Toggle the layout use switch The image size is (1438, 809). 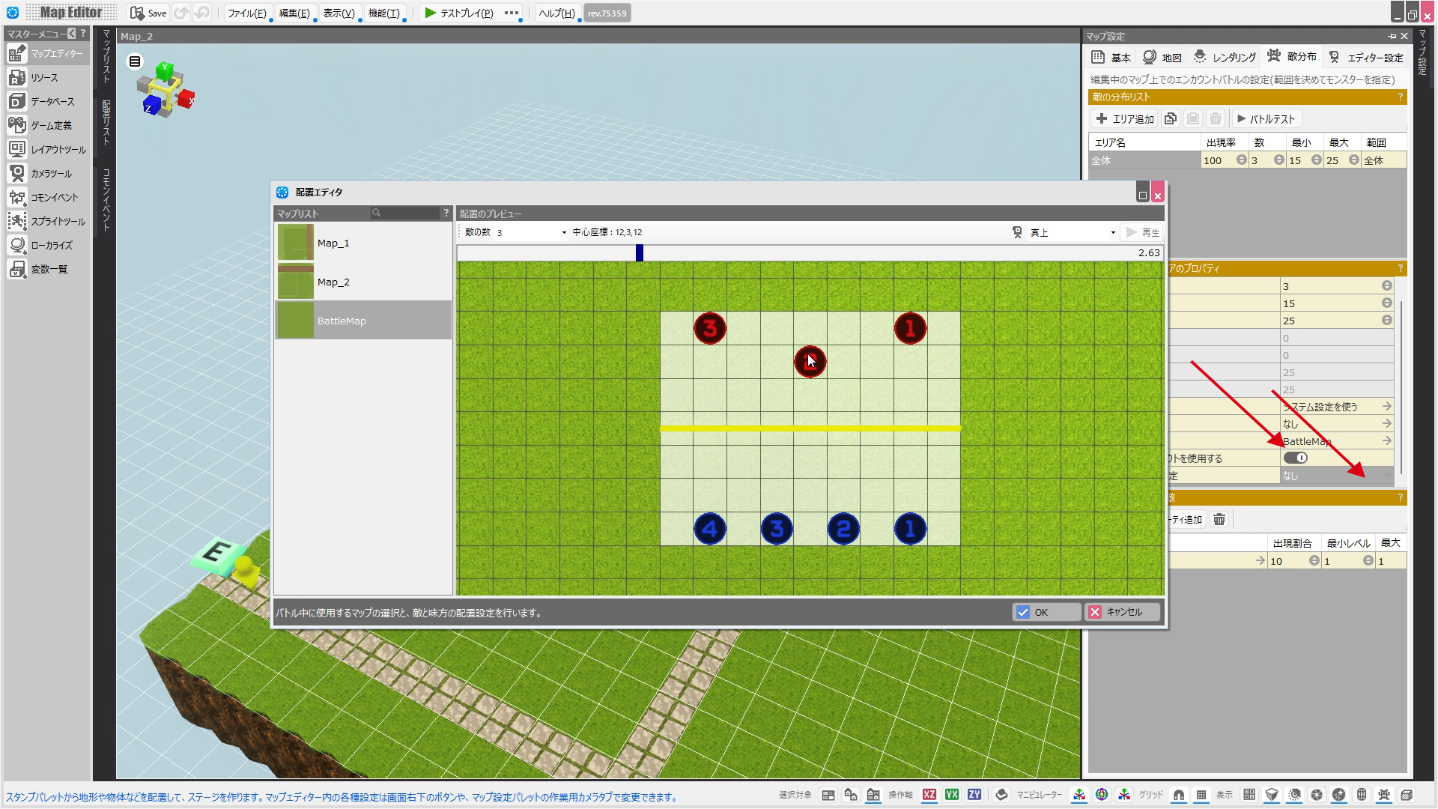tap(1295, 458)
